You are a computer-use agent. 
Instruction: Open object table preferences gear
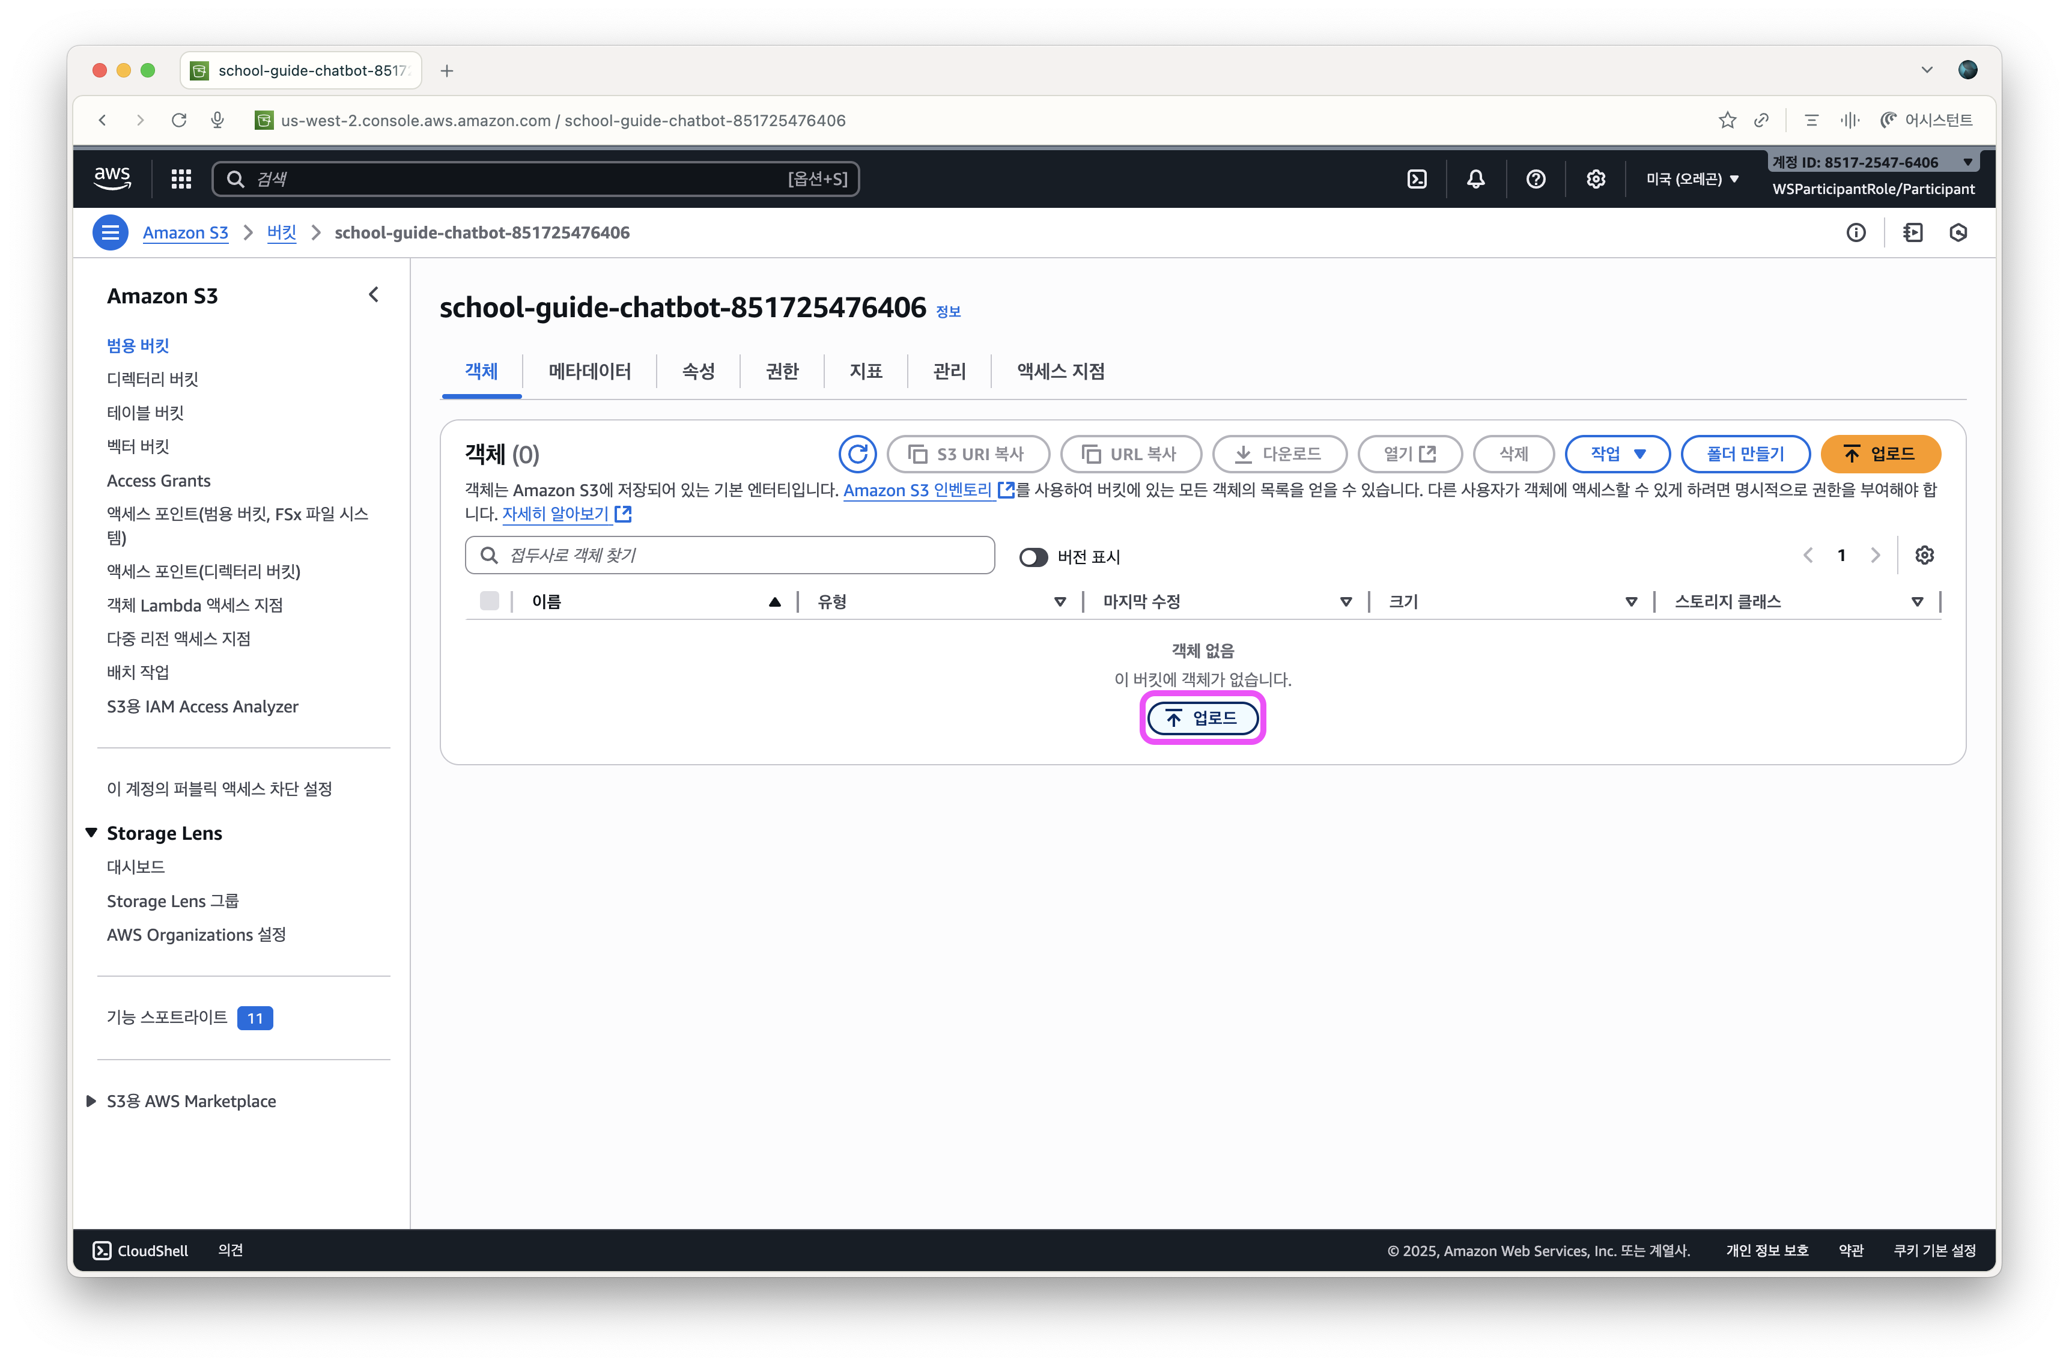(1924, 555)
